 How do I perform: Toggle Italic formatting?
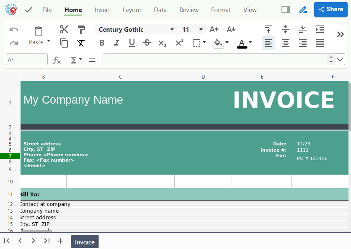117,43
